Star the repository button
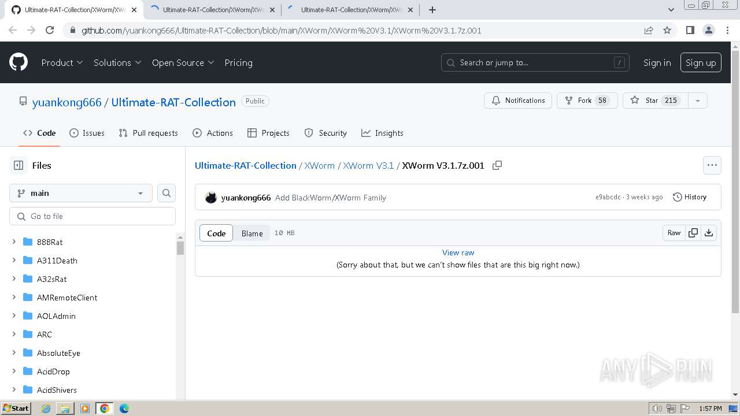 tap(655, 101)
